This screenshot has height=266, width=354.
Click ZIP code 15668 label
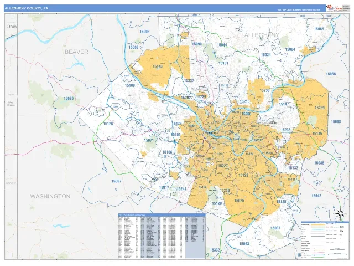point(336,122)
